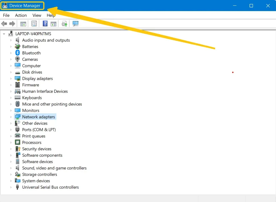This screenshot has width=276, height=202.
Task: Expand the System devices node
Action: click(11, 181)
